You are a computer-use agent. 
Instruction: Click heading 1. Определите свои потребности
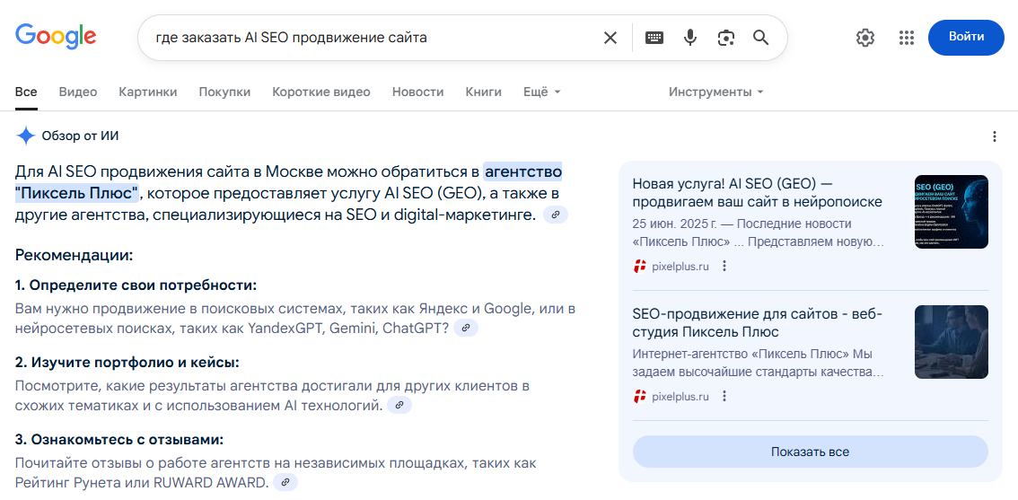136,285
